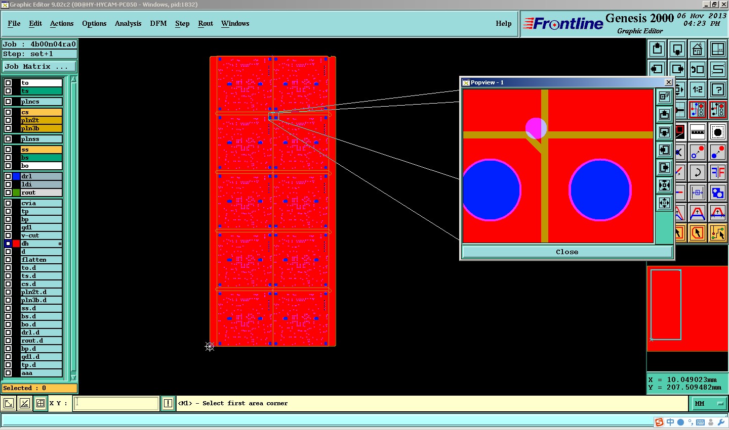Open the File menu
729x430 pixels.
tap(14, 23)
